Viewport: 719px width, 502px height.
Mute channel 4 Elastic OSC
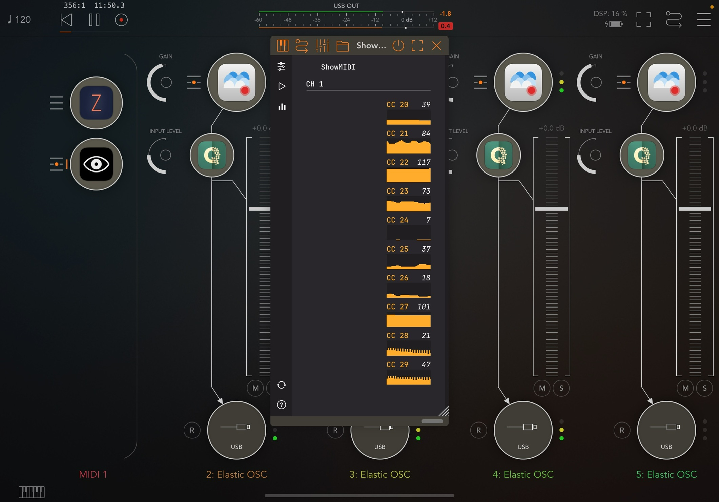click(542, 388)
